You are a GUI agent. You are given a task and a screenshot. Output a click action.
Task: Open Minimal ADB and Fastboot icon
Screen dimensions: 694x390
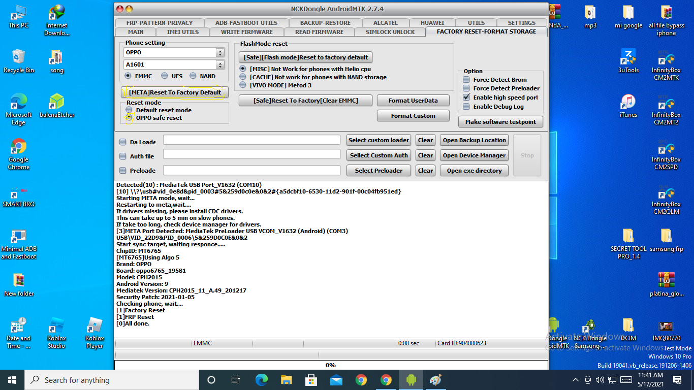point(19,244)
